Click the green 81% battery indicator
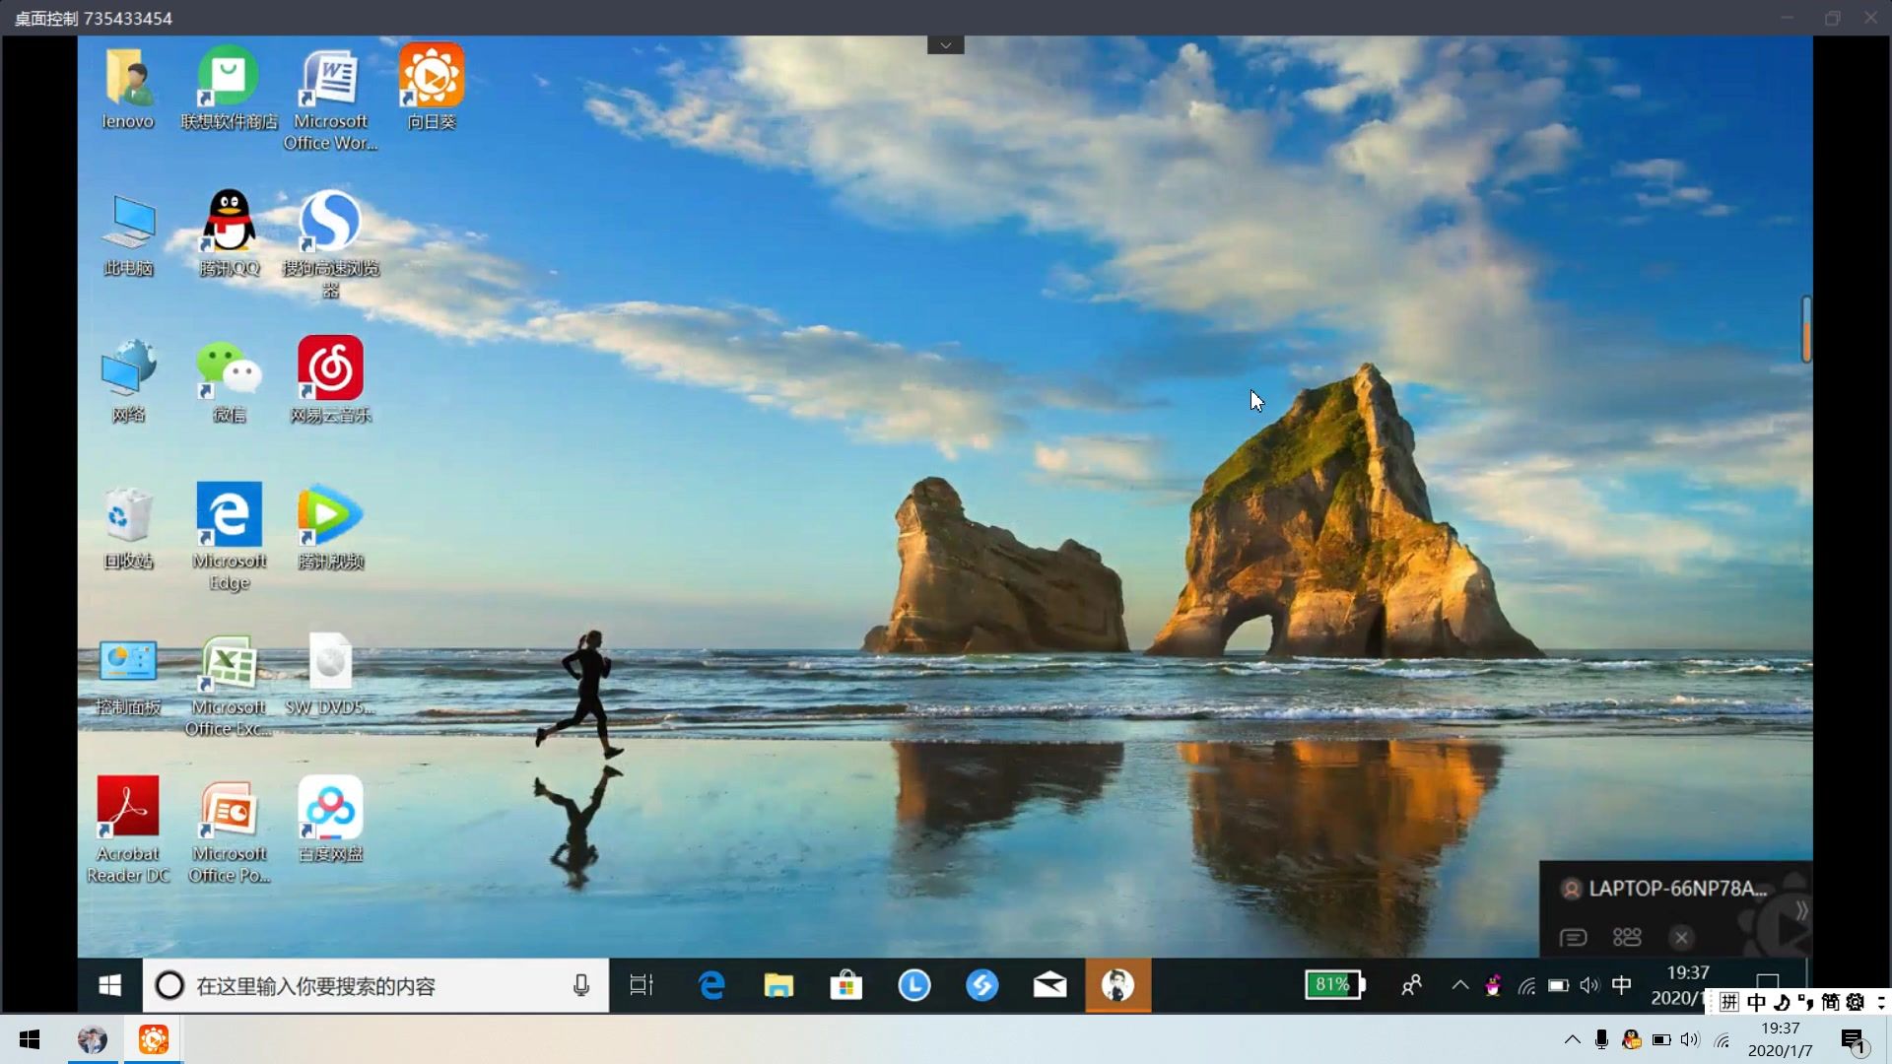This screenshot has width=1892, height=1064. [x=1335, y=985]
